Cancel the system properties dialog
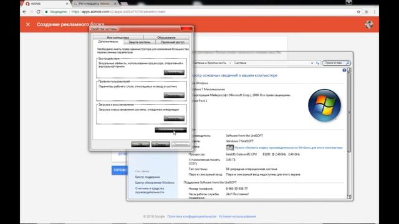Viewport: 399px width, 224px height. click(x=161, y=144)
